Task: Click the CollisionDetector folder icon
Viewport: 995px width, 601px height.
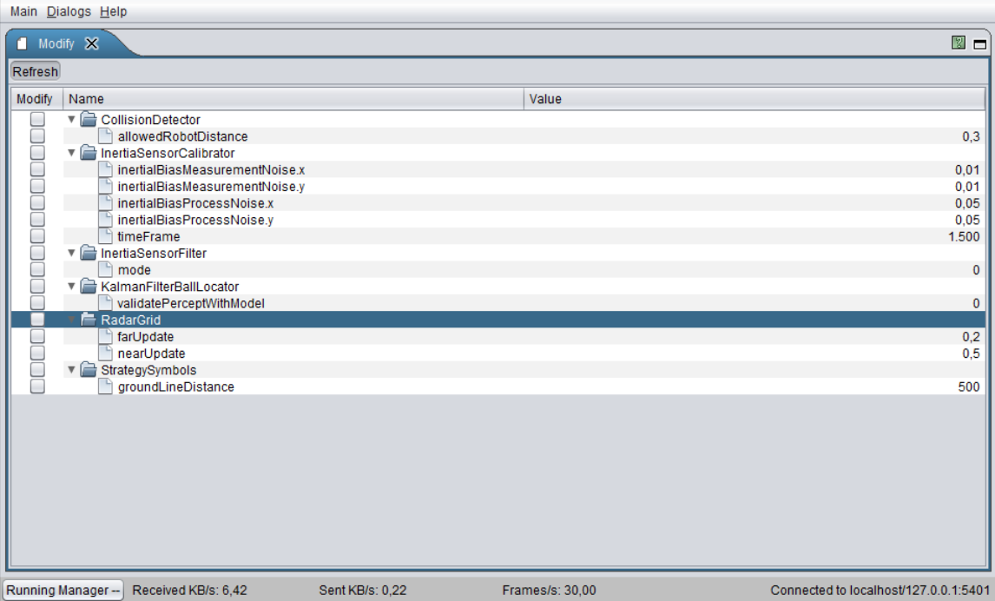Action: [x=88, y=120]
